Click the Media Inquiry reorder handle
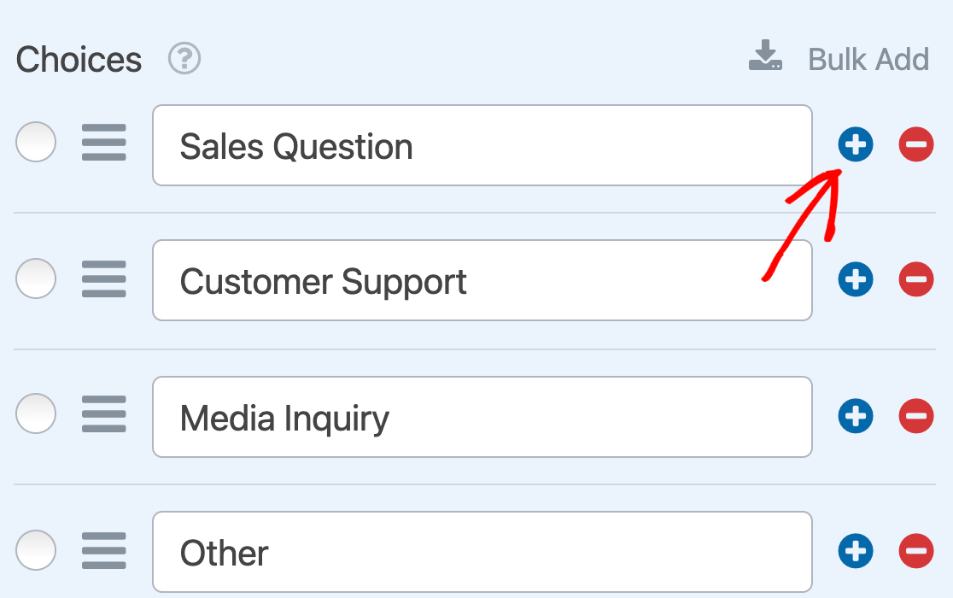The width and height of the screenshot is (953, 598). (104, 415)
